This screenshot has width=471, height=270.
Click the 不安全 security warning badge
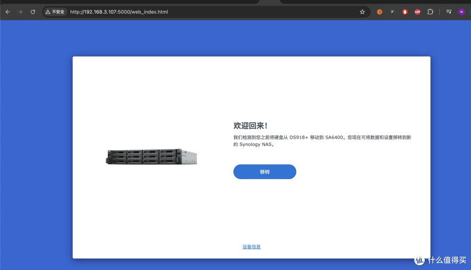point(55,12)
